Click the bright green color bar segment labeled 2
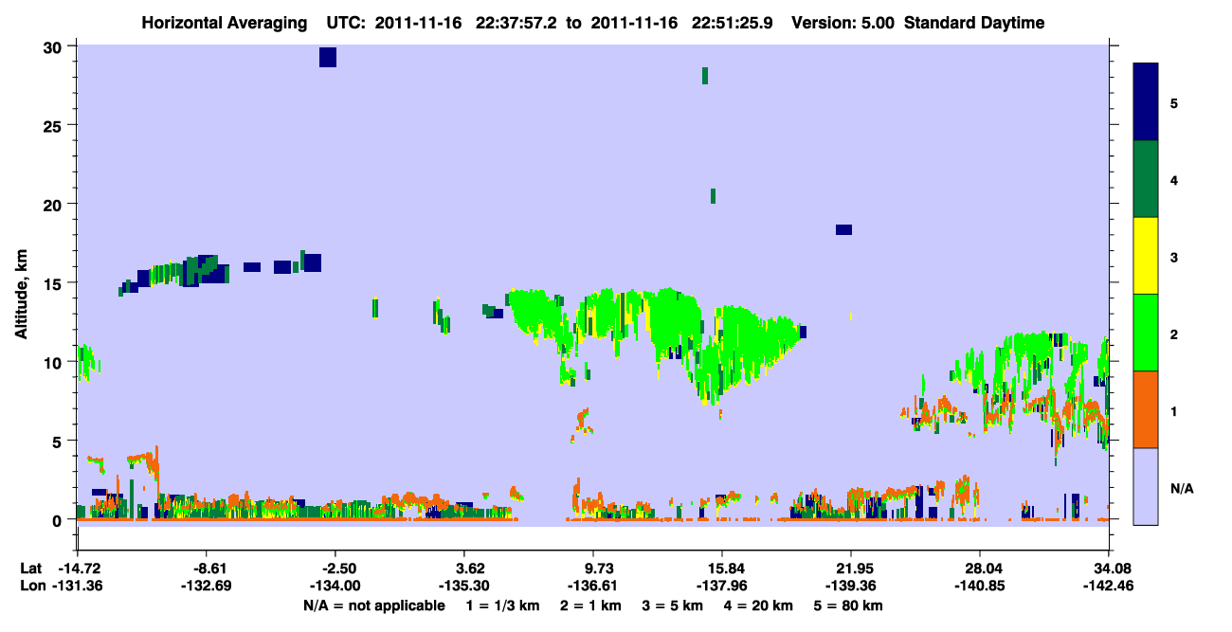1232x632 pixels. pyautogui.click(x=1146, y=333)
